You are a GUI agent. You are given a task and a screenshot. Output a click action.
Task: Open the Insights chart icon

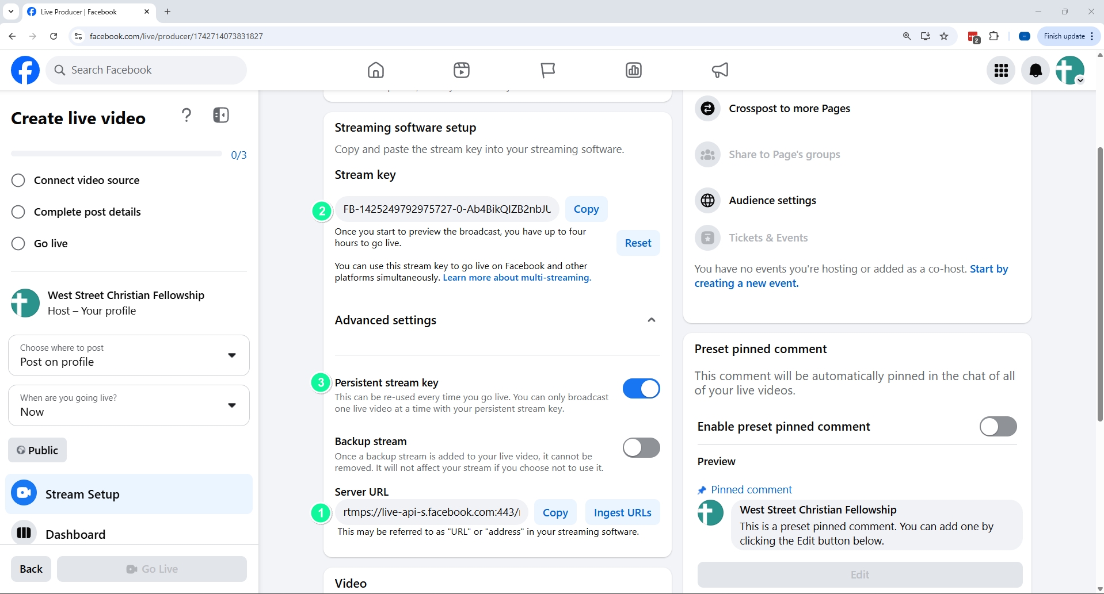(x=634, y=70)
